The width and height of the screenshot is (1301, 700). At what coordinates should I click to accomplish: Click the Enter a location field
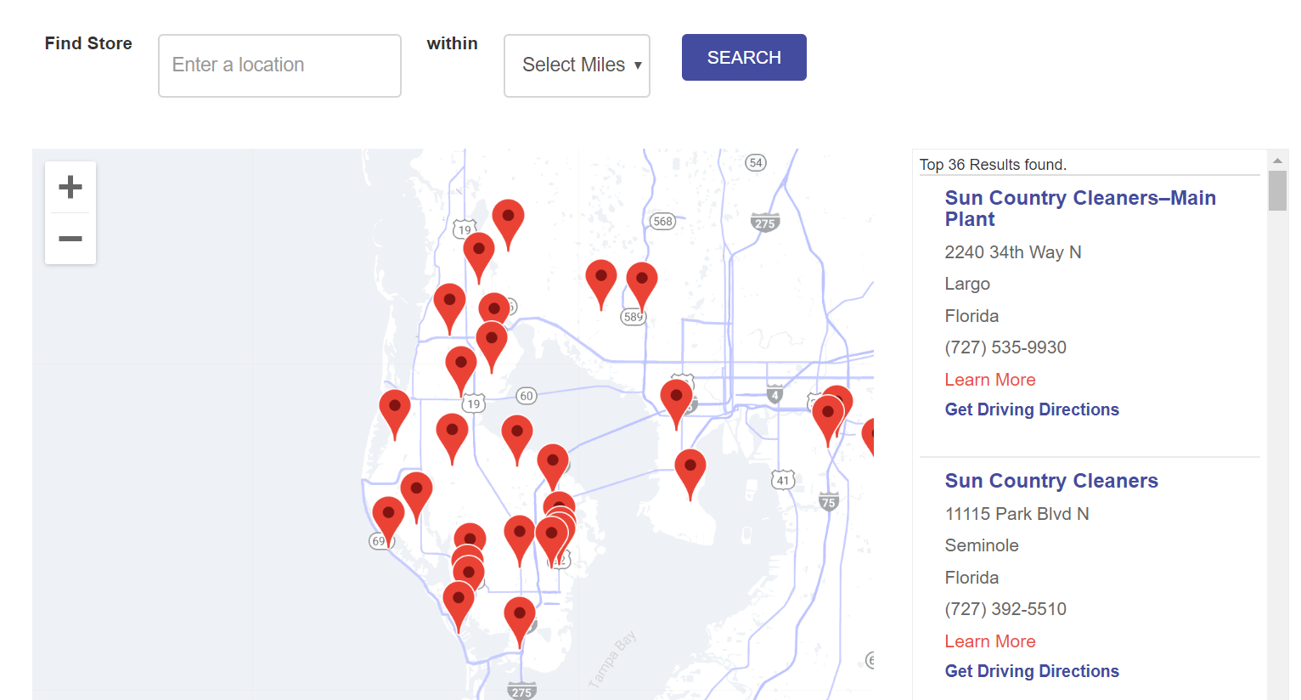[279, 65]
